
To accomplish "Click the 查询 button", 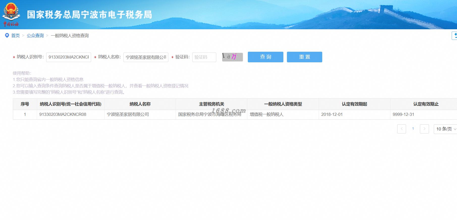I will point(265,57).
